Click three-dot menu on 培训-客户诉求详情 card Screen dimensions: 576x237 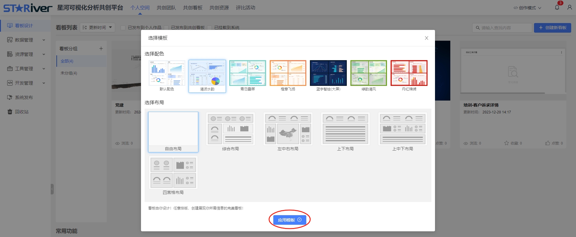[561, 52]
